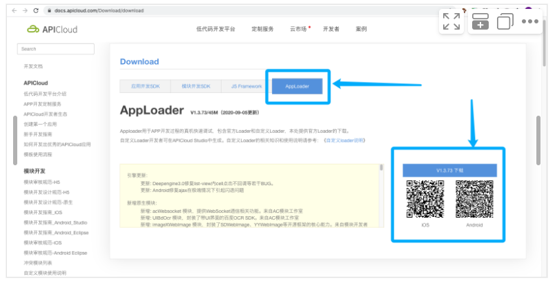Reload the page with the refresh icon
The height and width of the screenshot is (283, 555).
tap(36, 10)
